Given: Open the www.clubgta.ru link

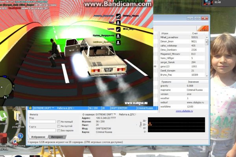Looking at the screenshot, I should pyautogui.click(x=184, y=111).
